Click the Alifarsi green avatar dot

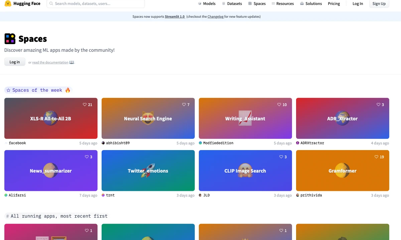click(6, 195)
